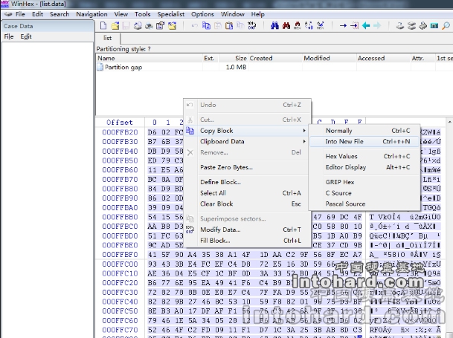Viewport: 453px width, 338px height.
Task: Click the Offset column header
Action: coord(120,123)
